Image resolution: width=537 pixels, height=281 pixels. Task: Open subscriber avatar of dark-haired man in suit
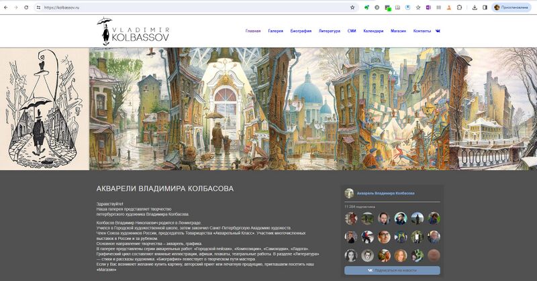(384, 219)
